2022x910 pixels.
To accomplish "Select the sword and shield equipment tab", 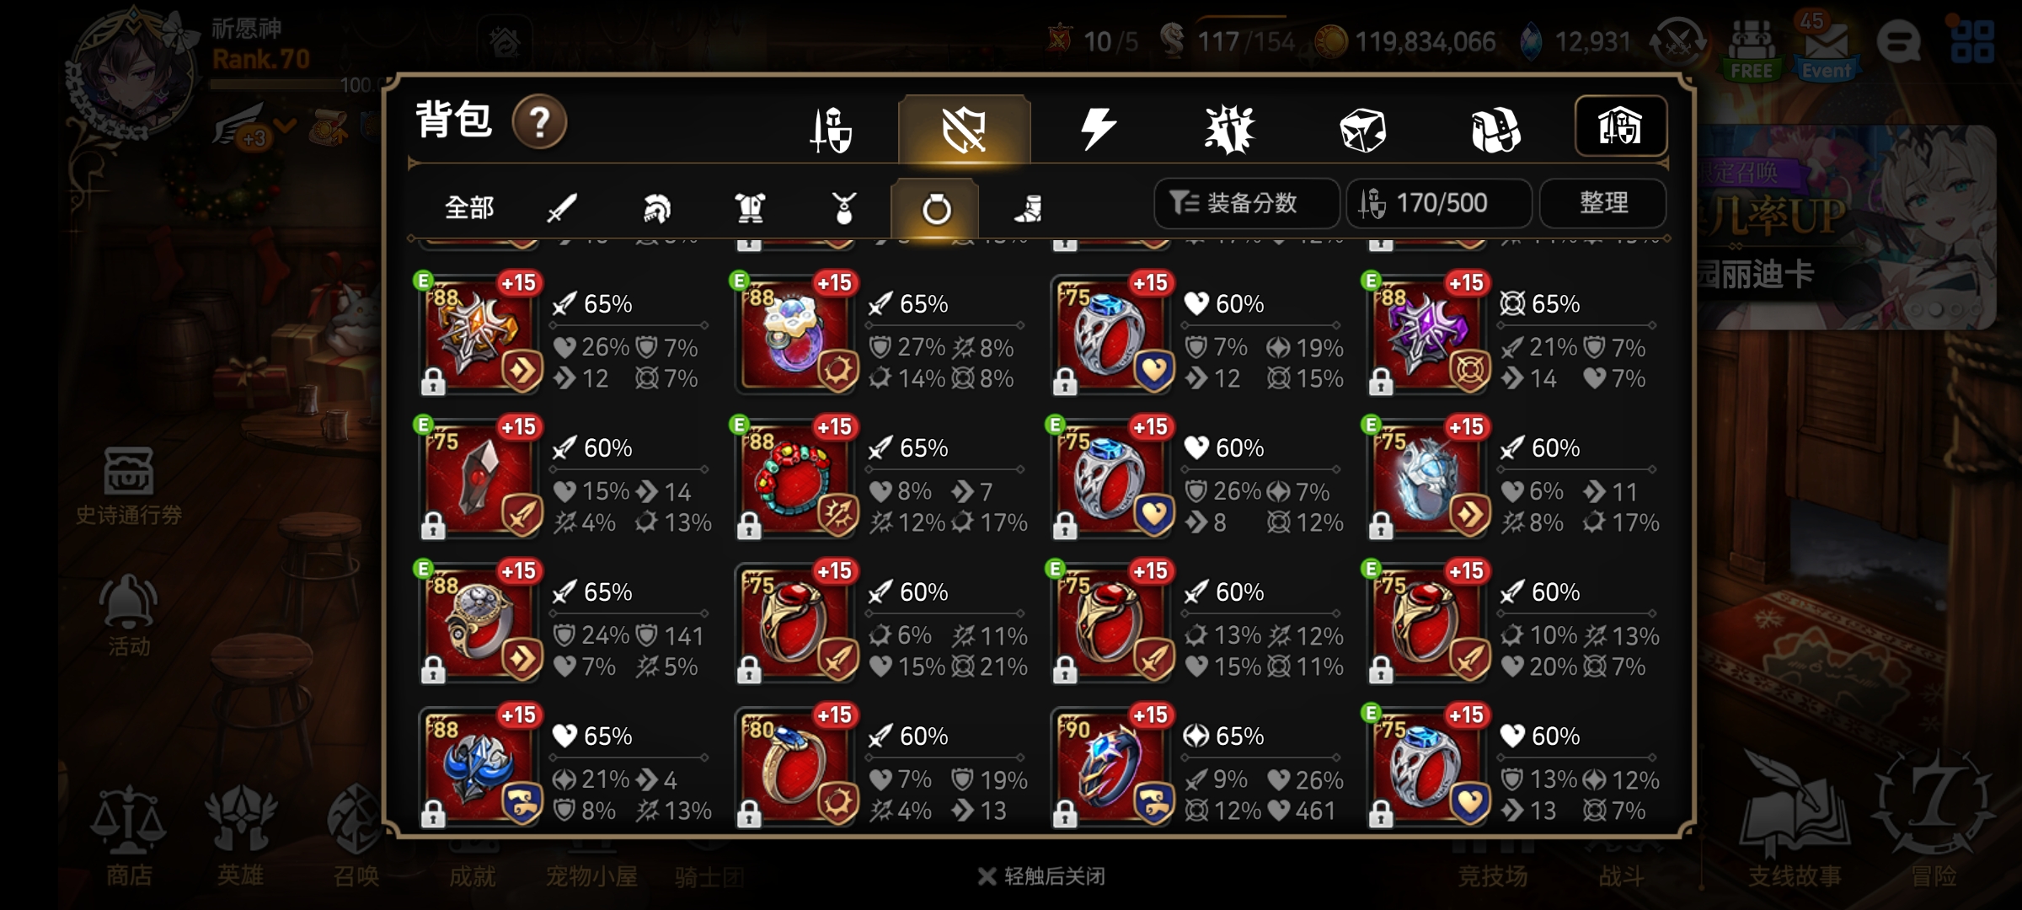I will pyautogui.click(x=831, y=131).
